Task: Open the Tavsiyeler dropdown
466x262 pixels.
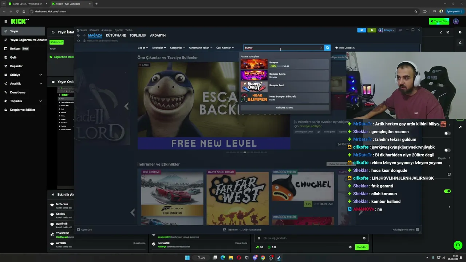Action: point(159,48)
